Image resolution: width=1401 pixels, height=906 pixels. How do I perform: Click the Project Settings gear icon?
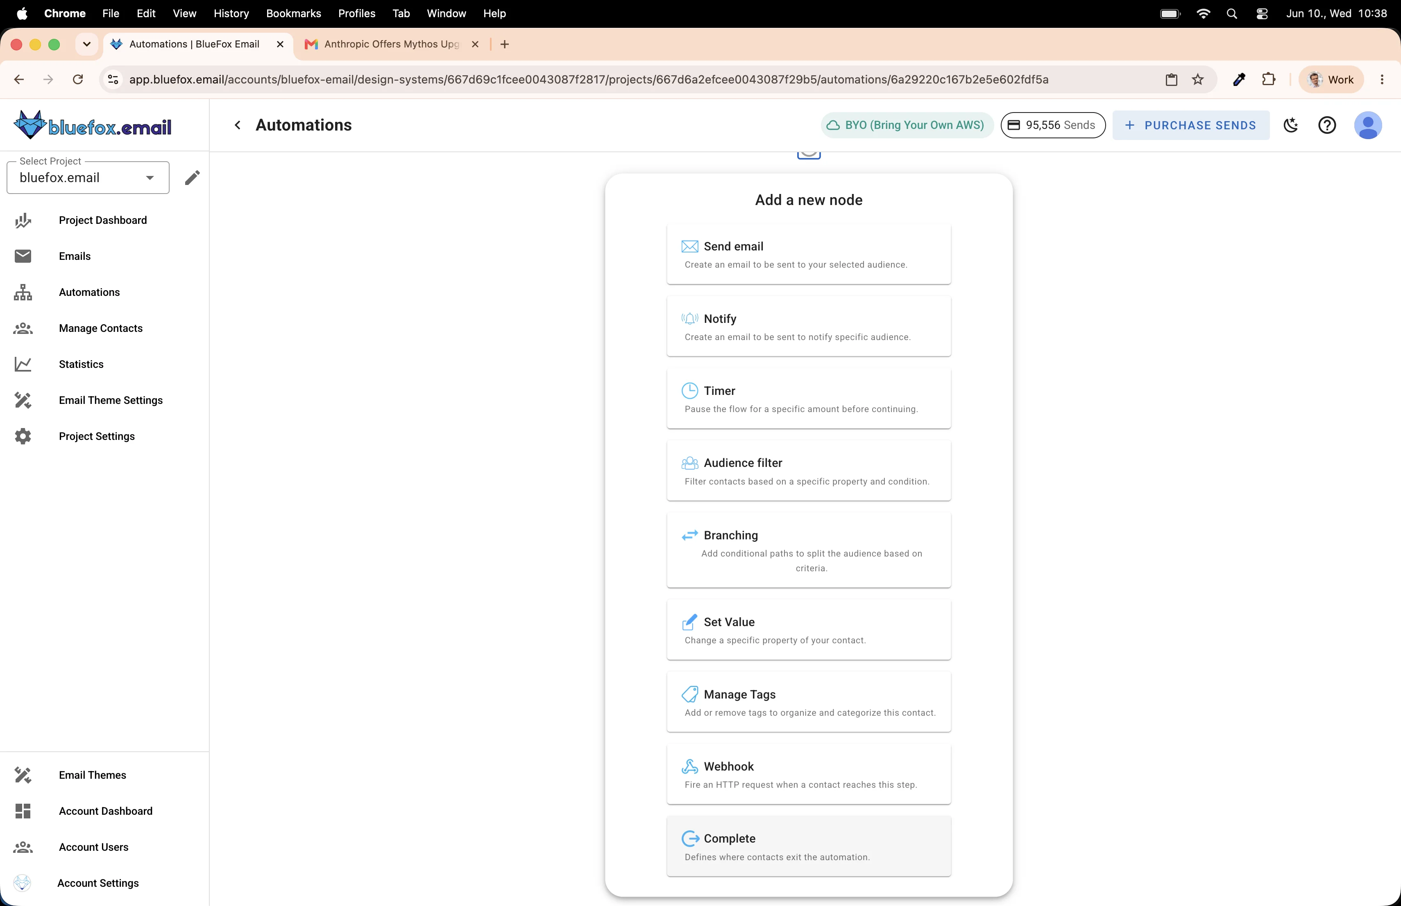(x=23, y=436)
